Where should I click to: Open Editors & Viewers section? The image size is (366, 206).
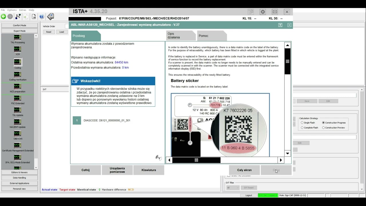(19, 173)
